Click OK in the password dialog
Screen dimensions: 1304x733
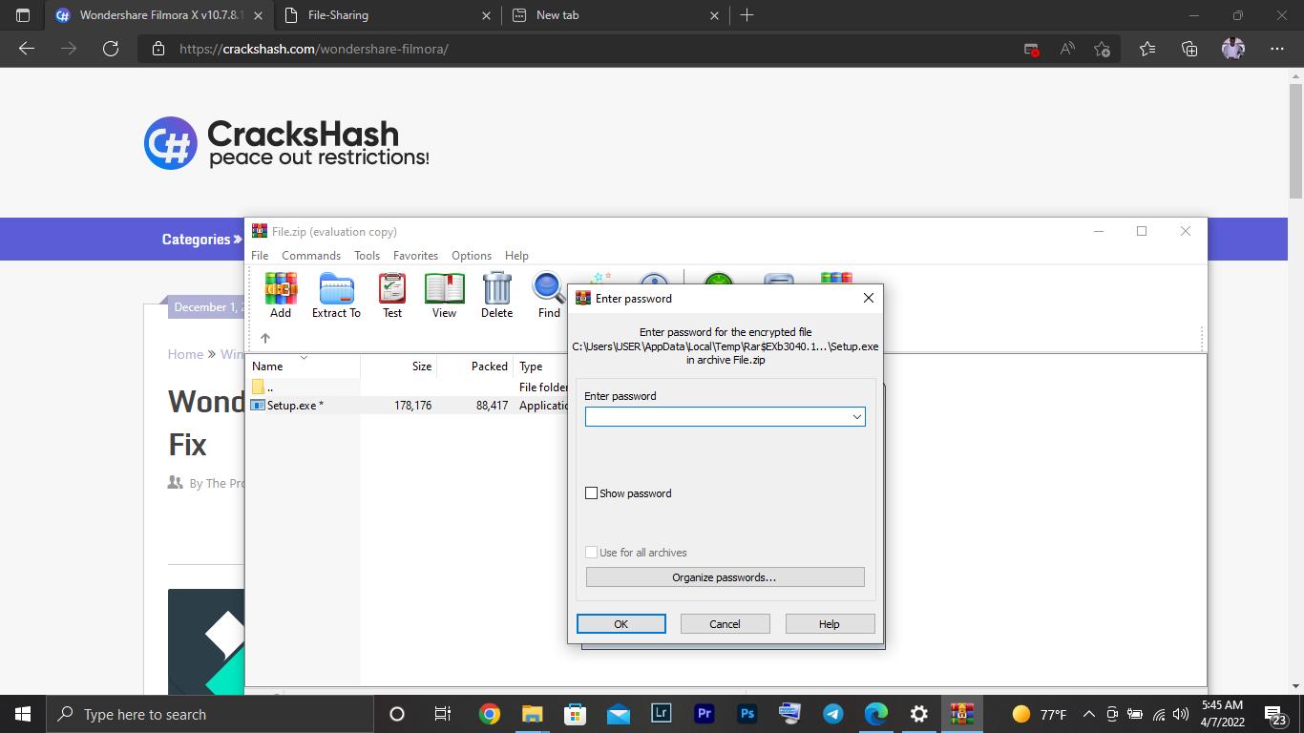pyautogui.click(x=620, y=624)
